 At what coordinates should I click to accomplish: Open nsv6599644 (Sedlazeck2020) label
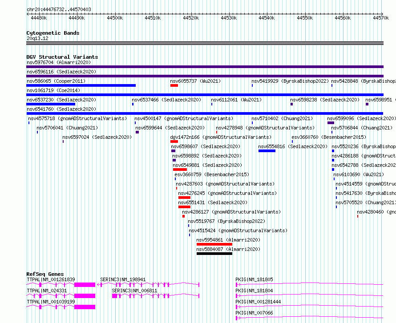(170, 128)
